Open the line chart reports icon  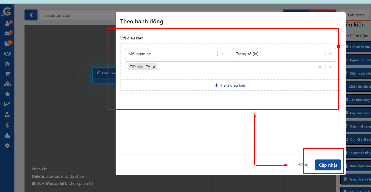point(7,104)
